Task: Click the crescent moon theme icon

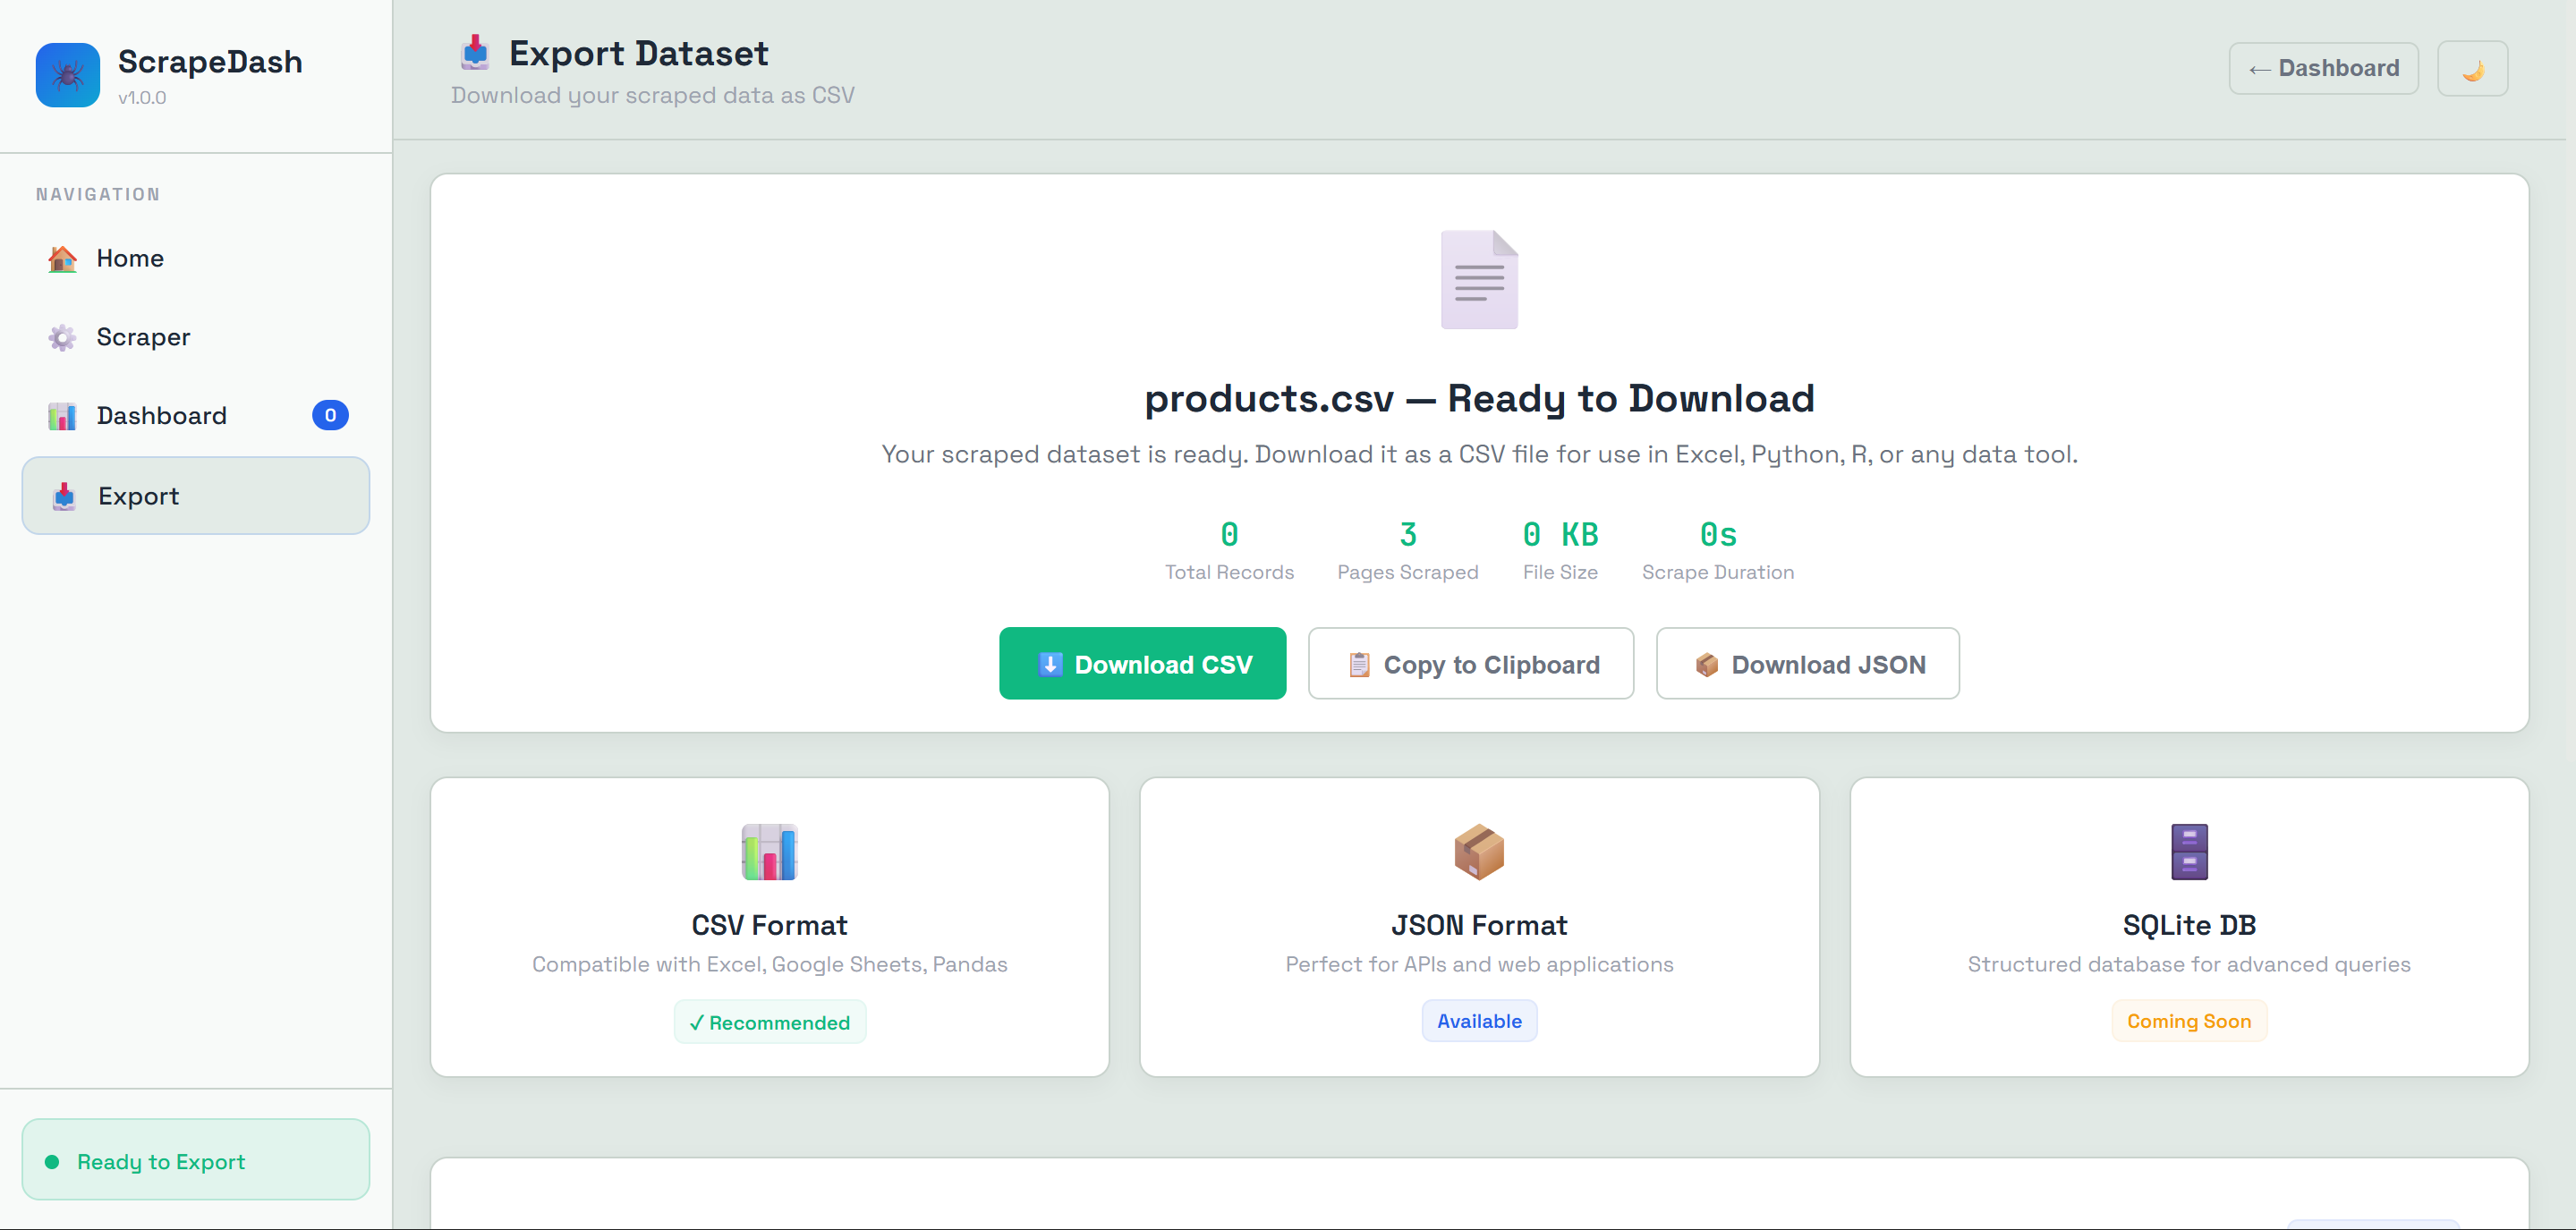Action: 2472,68
